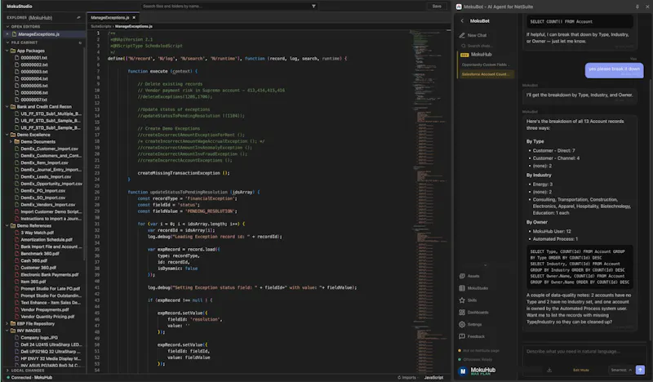This screenshot has width=653, height=382.
Task: Collapse the Demo References folder
Action: pyautogui.click(x=7, y=225)
